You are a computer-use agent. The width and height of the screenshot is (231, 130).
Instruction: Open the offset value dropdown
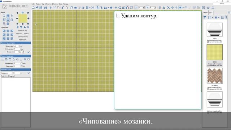(19, 52)
